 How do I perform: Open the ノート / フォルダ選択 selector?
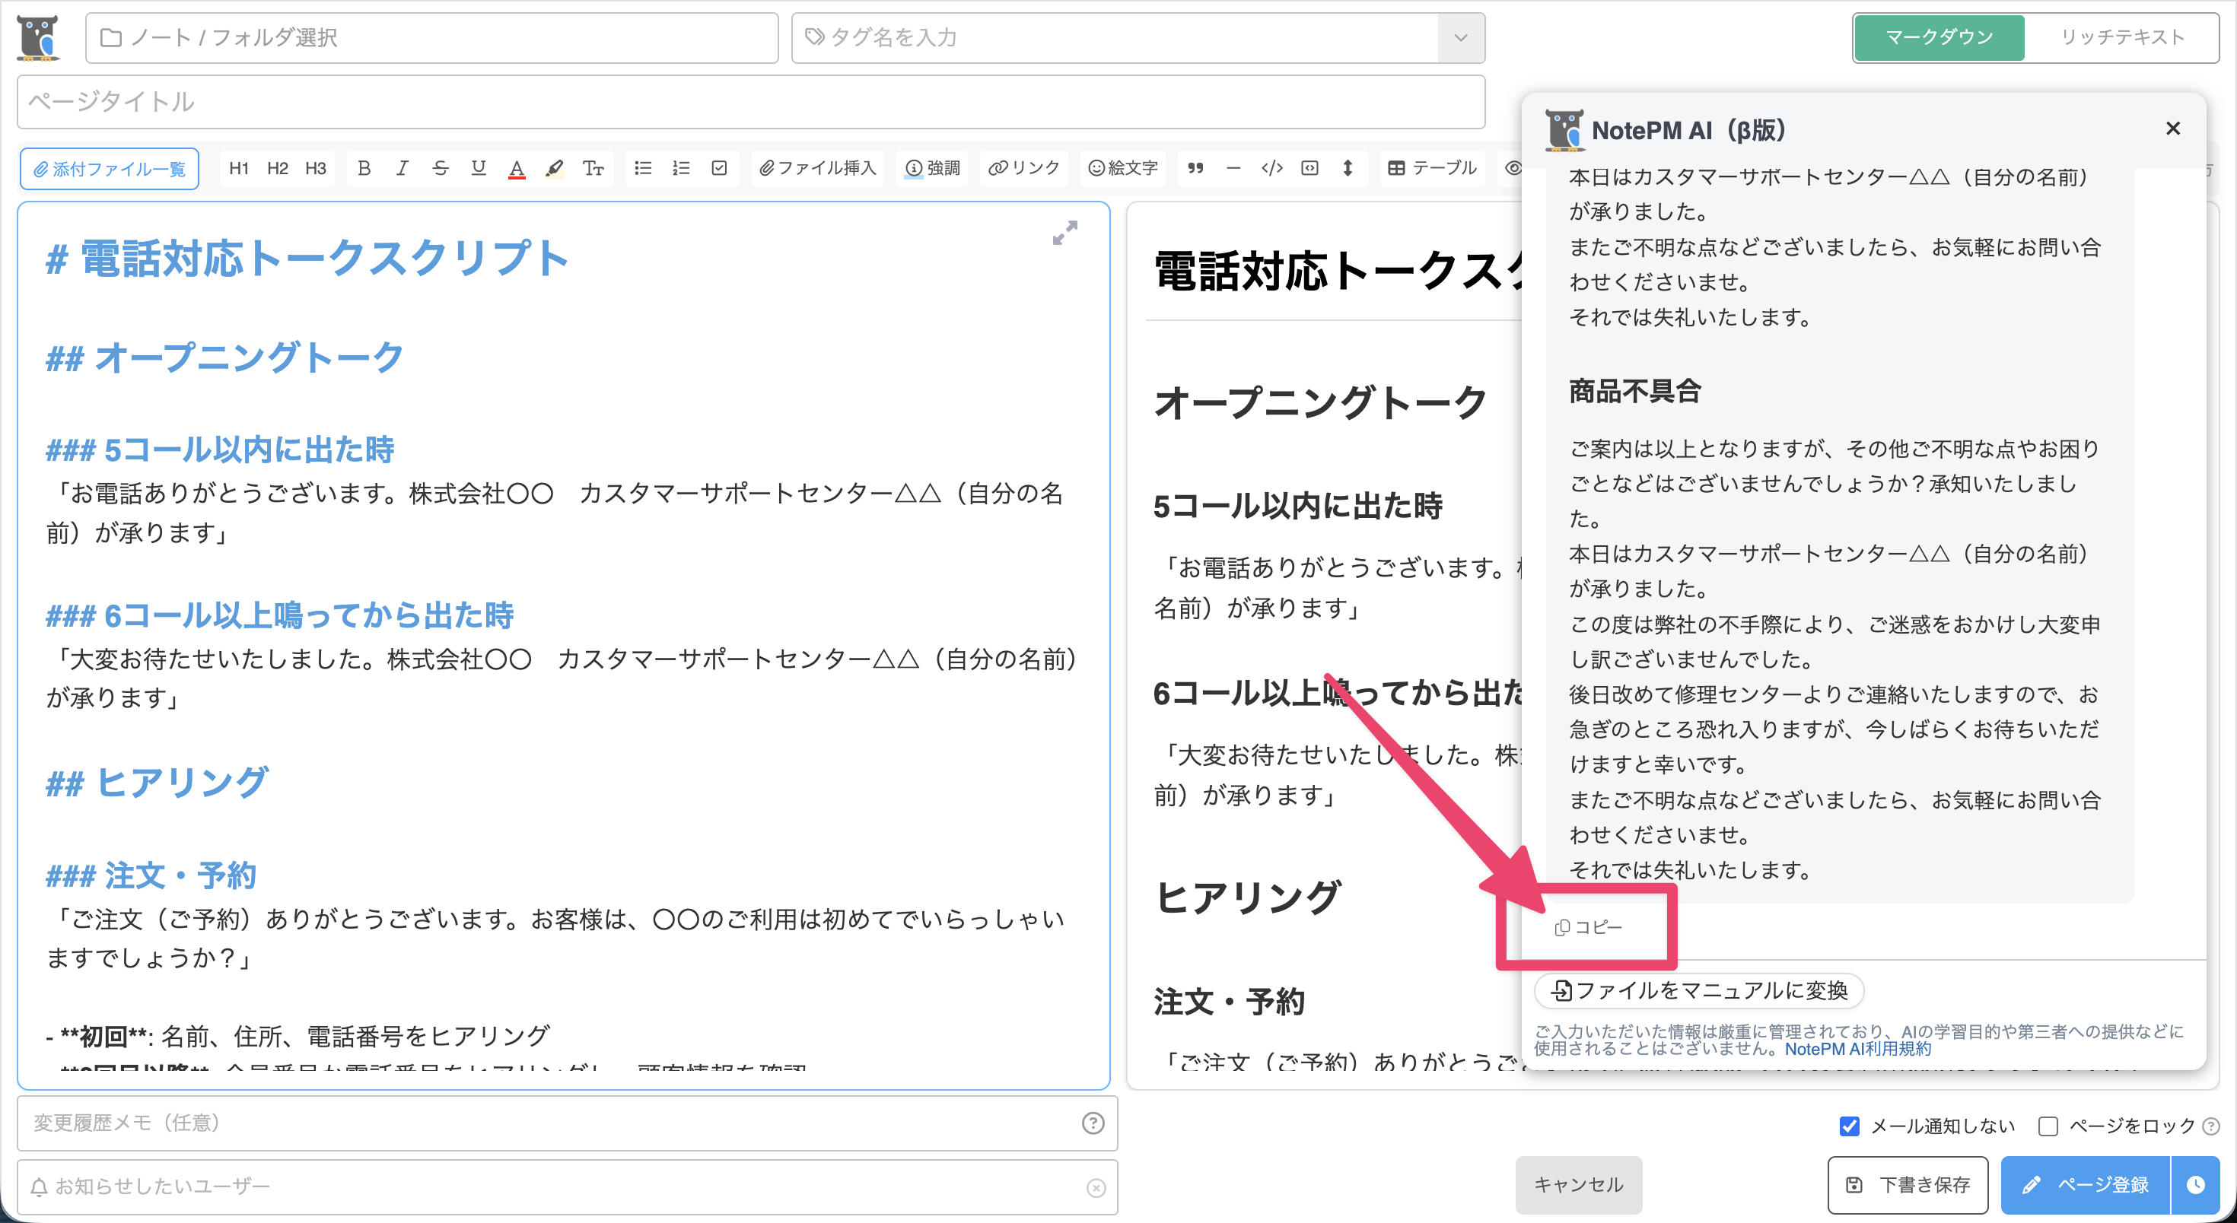tap(431, 37)
